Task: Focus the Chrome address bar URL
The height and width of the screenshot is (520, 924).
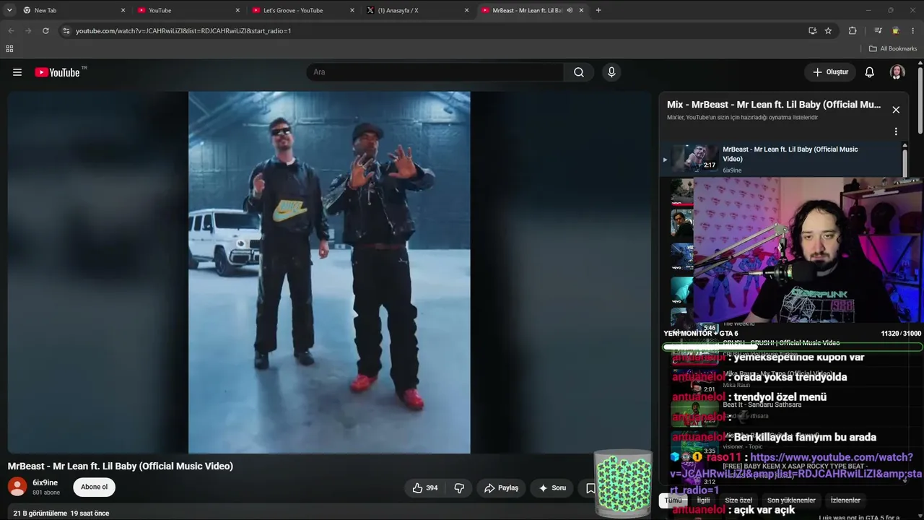Action: coord(183,31)
